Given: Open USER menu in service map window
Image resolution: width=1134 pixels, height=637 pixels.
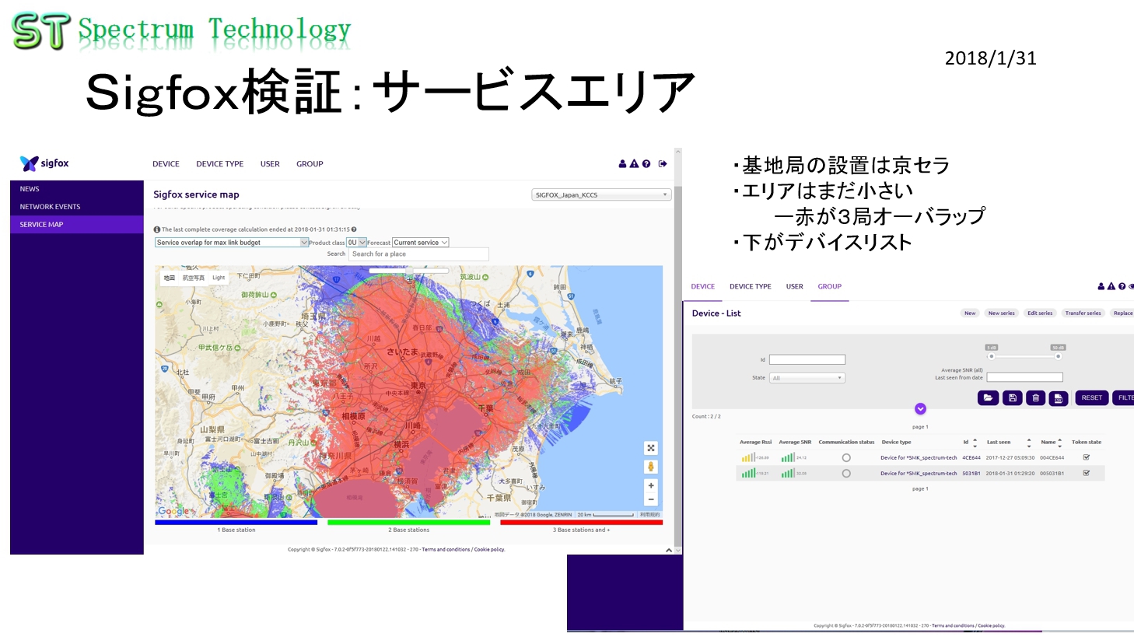Looking at the screenshot, I should (270, 164).
